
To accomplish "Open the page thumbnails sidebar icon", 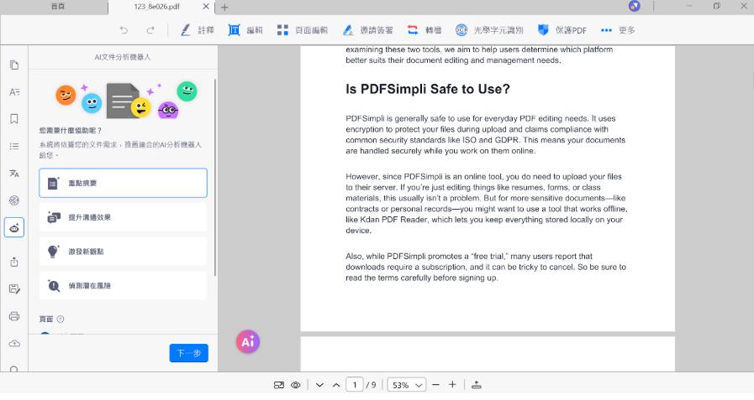I will click(x=14, y=65).
